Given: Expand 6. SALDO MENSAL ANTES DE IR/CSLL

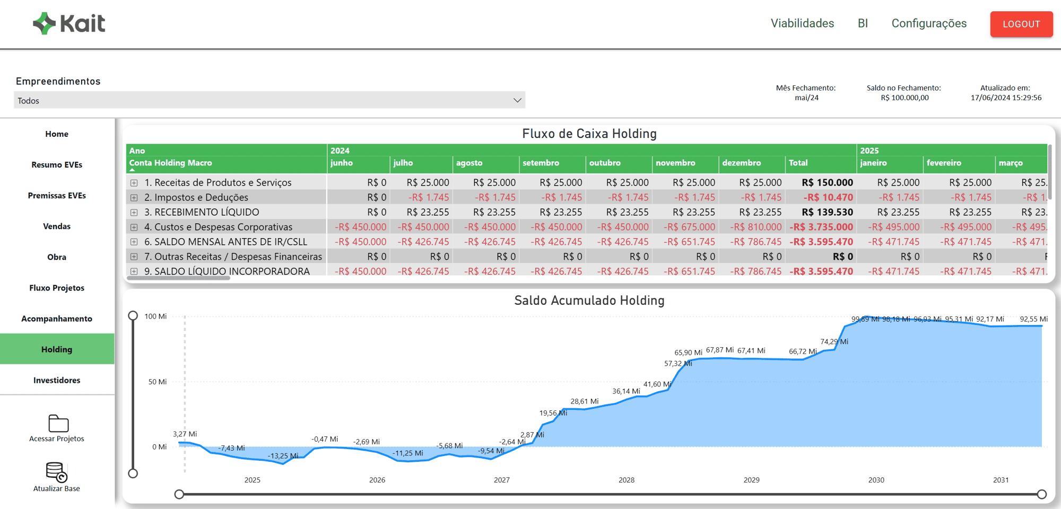Looking at the screenshot, I should pos(134,242).
